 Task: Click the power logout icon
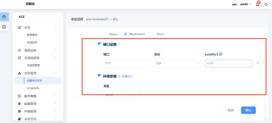pyautogui.click(x=266, y=4)
